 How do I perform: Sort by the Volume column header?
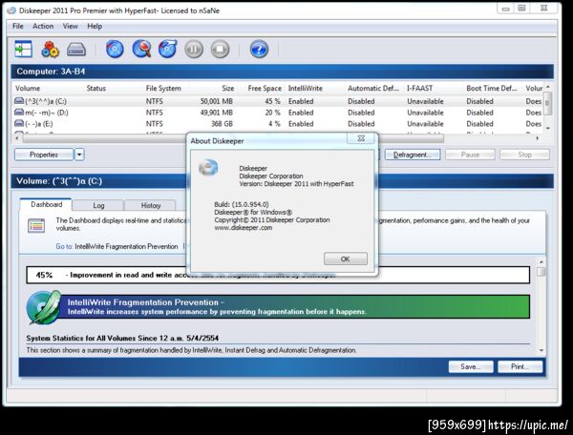click(x=28, y=88)
